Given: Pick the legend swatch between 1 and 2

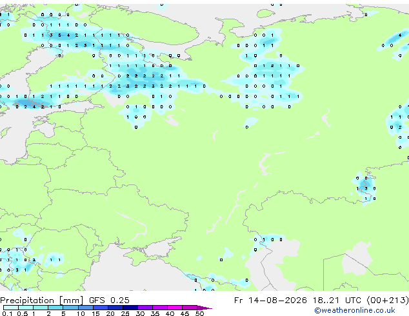Looking at the screenshot, I should [x=41, y=308].
